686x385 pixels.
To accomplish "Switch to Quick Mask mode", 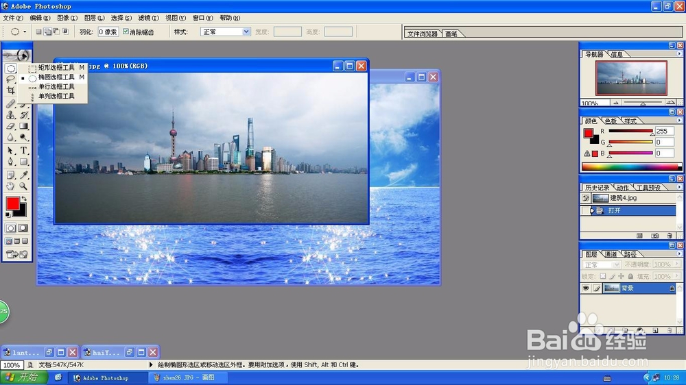I will [23, 228].
